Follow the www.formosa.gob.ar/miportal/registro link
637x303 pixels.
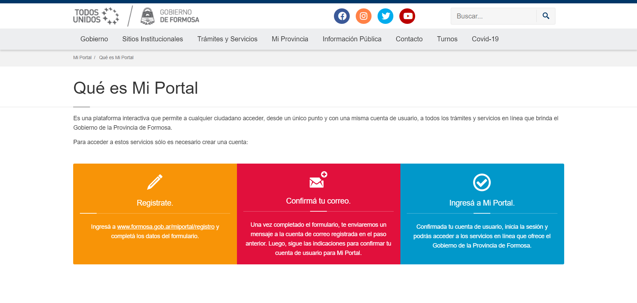(166, 227)
